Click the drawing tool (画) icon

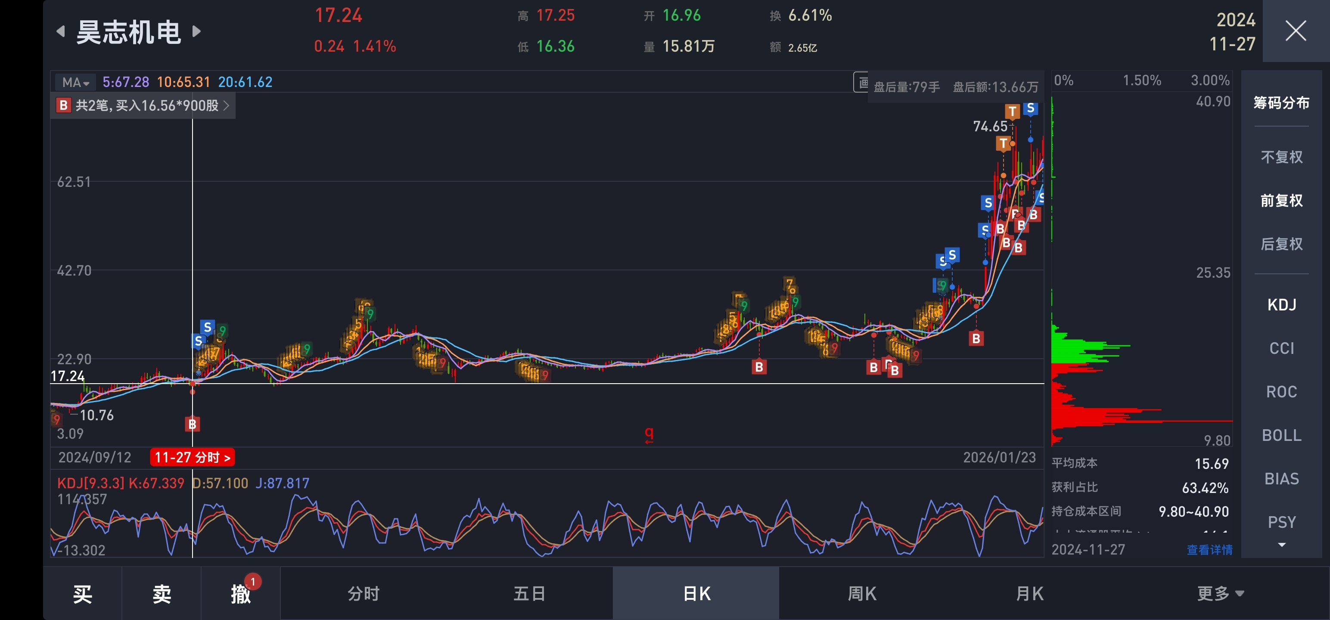click(862, 83)
